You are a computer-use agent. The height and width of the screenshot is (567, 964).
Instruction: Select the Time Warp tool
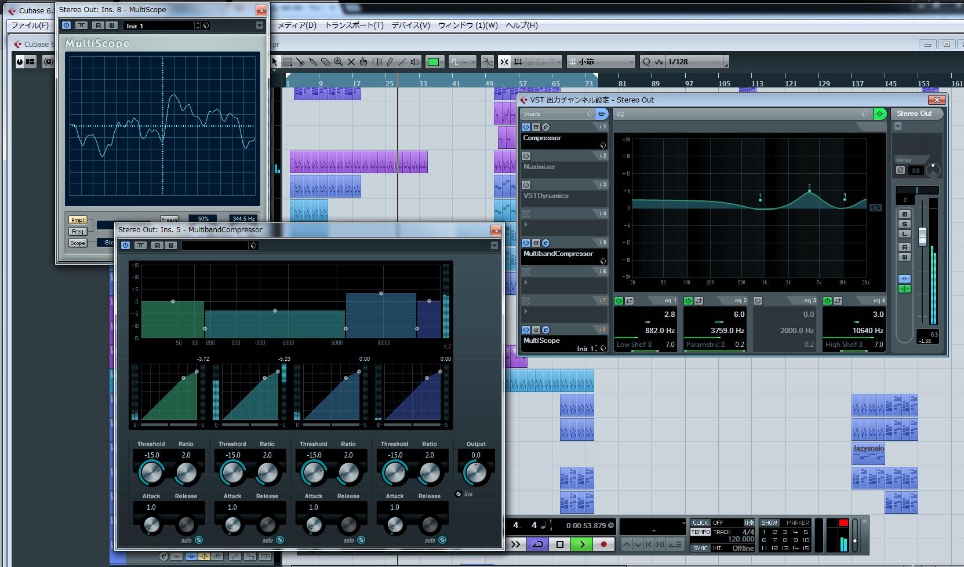pos(377,62)
